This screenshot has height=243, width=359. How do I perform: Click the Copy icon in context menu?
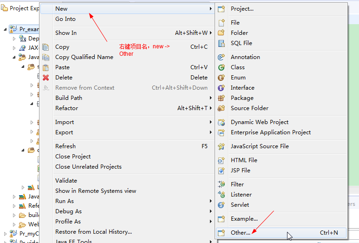[46, 47]
